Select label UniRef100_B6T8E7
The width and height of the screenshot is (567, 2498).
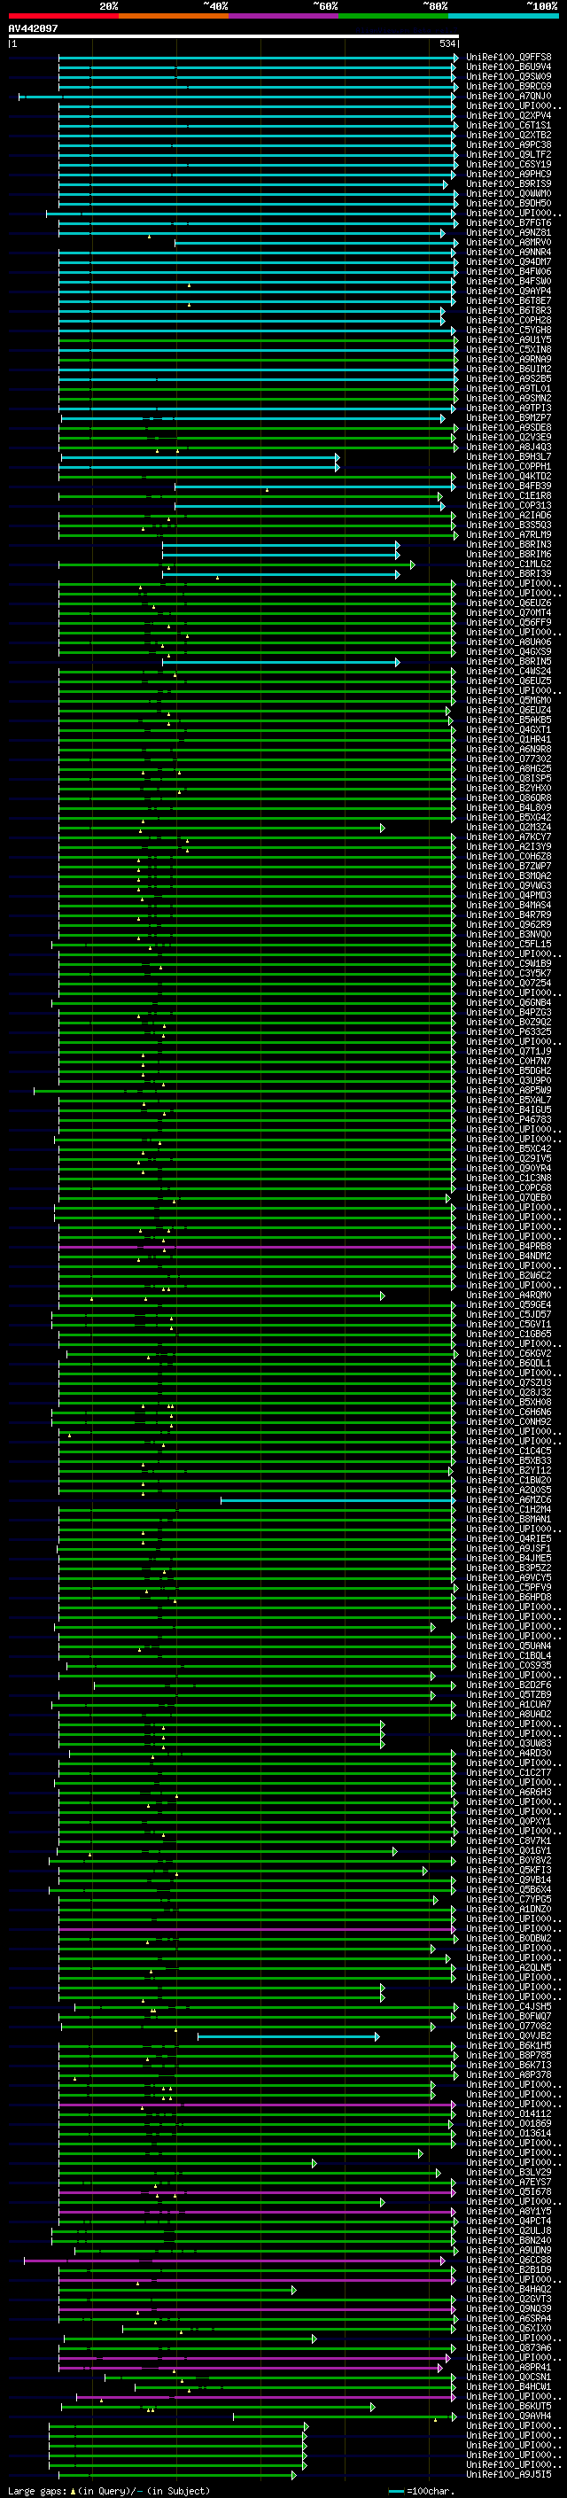(x=509, y=300)
